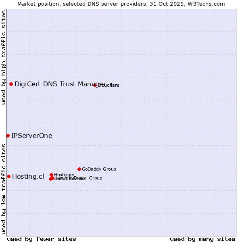
Task: Click the Cloudflare text label
Action: (x=109, y=85)
